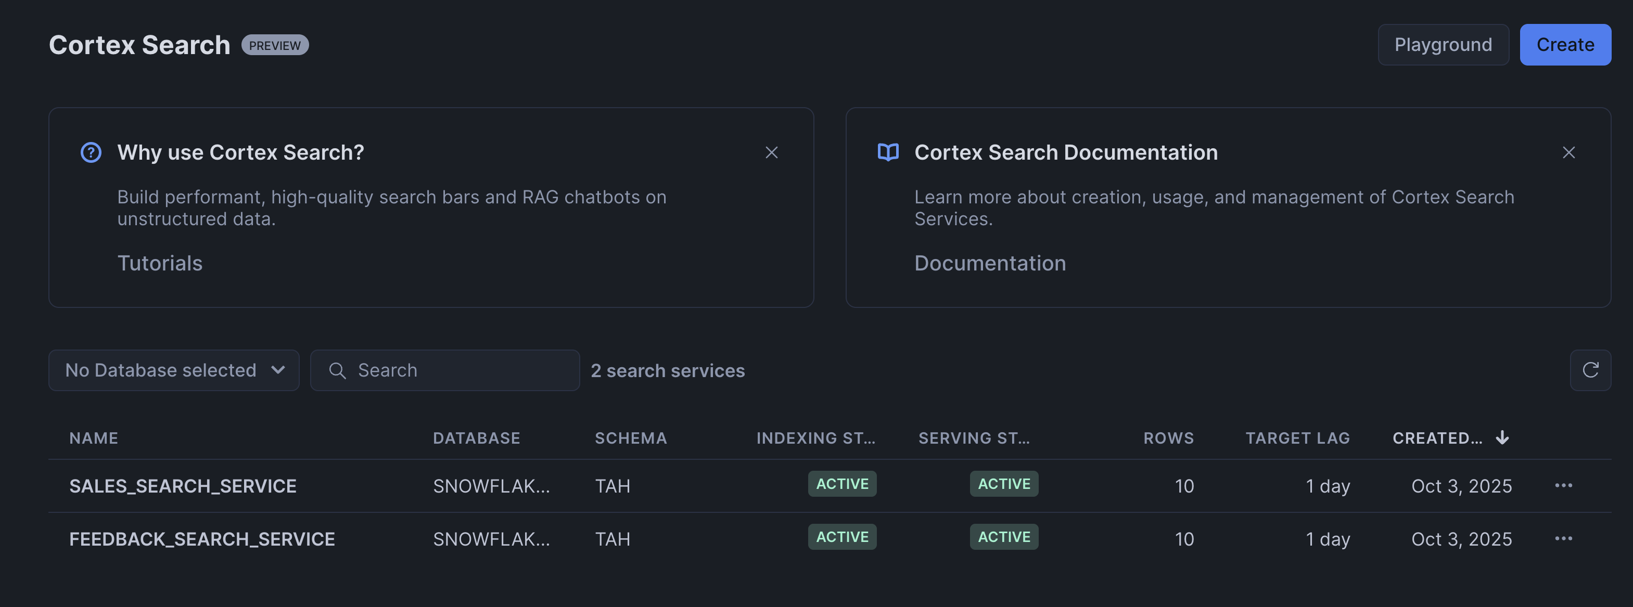Screen dimensions: 1633x607
Task: Open the Playground button
Action: click(1443, 45)
